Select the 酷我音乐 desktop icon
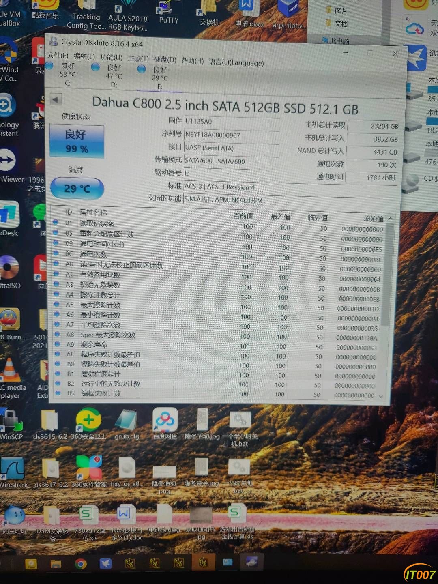Image resolution: width=438 pixels, height=584 pixels. (x=45, y=9)
